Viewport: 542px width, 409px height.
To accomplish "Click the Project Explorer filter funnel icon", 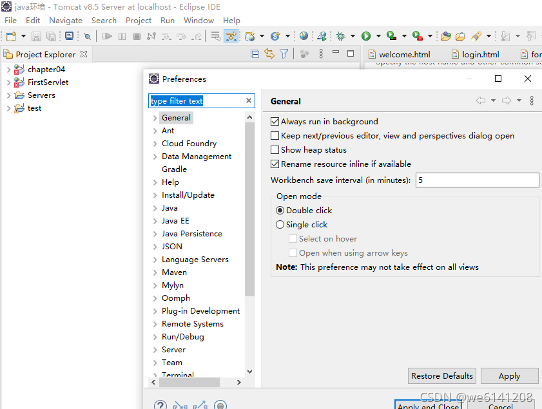I will [284, 54].
